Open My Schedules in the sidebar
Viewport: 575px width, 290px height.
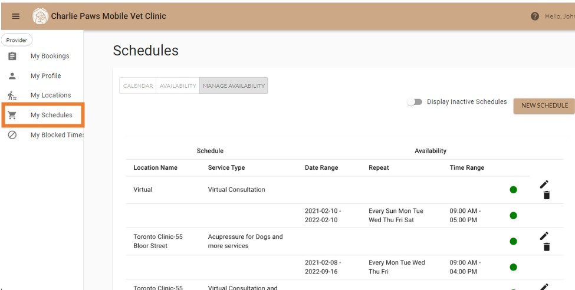51,115
